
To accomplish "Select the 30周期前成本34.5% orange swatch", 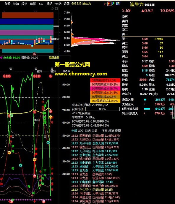I will point(105,93).
